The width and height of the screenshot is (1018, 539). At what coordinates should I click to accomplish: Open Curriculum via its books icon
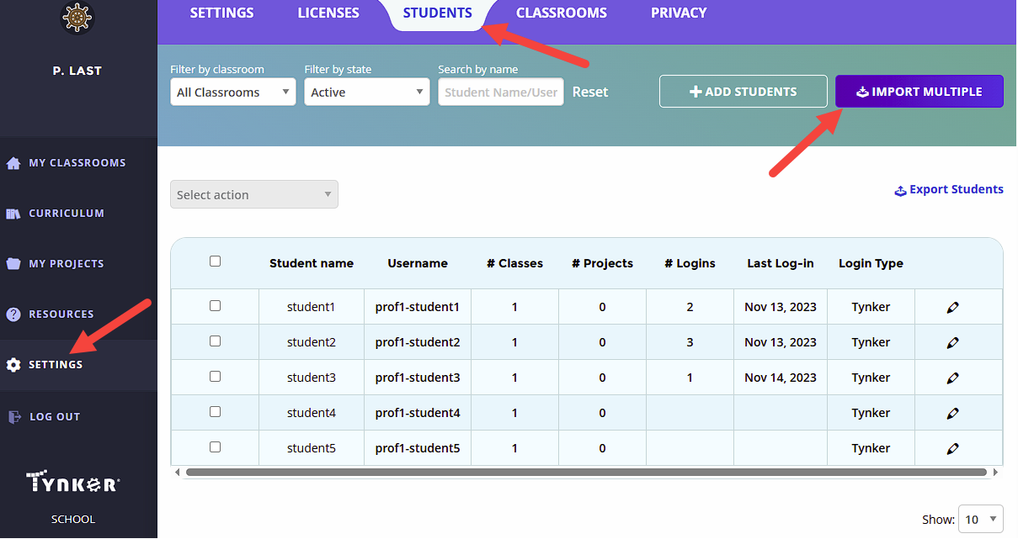(x=13, y=214)
